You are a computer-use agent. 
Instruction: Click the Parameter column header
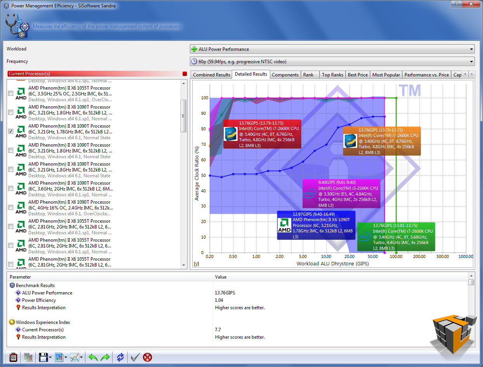(x=110, y=277)
